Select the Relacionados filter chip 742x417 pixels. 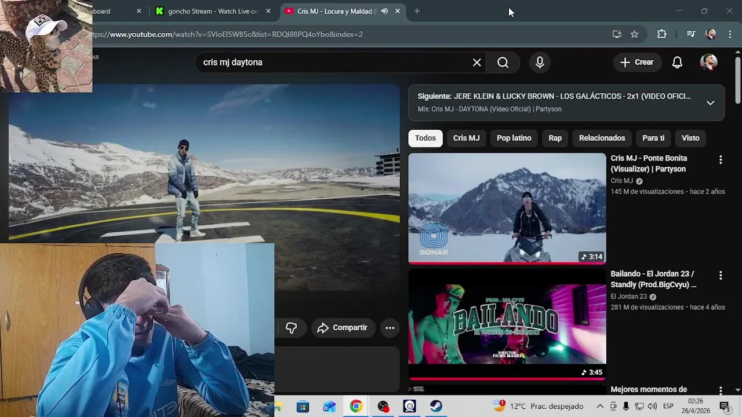point(602,138)
